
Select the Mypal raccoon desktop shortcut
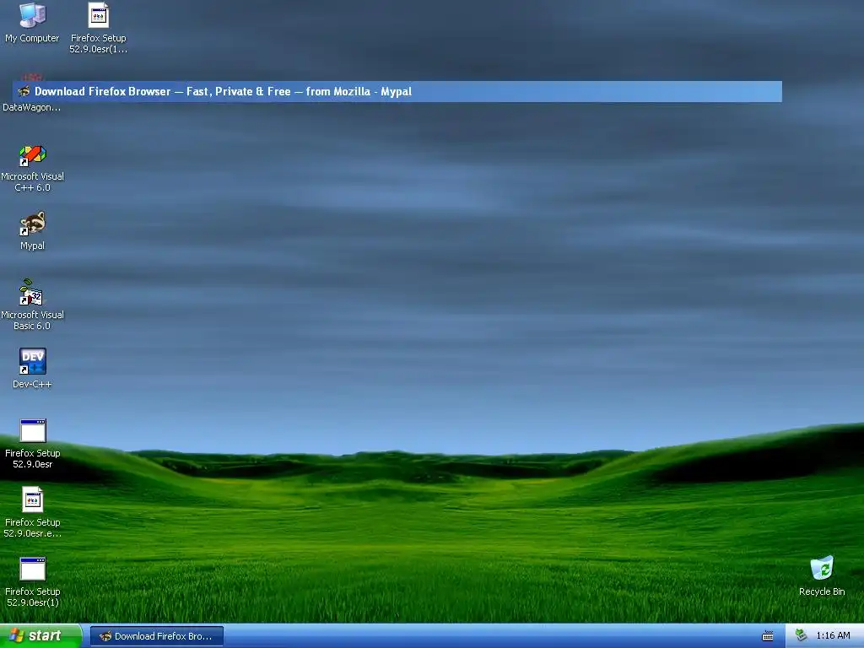[x=33, y=231]
